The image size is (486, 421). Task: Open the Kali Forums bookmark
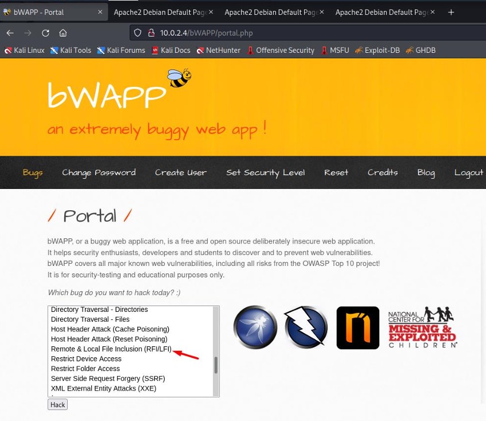(121, 51)
